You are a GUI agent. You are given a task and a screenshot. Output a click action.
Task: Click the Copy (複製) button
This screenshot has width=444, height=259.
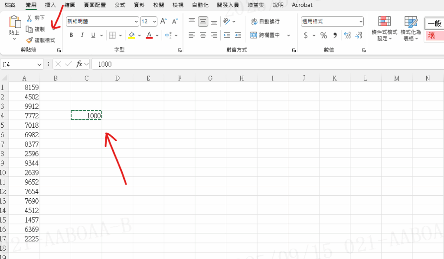point(36,29)
